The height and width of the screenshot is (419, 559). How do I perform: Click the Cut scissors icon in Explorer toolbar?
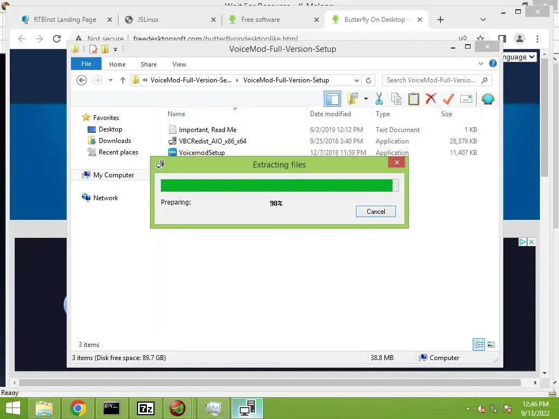tap(379, 99)
